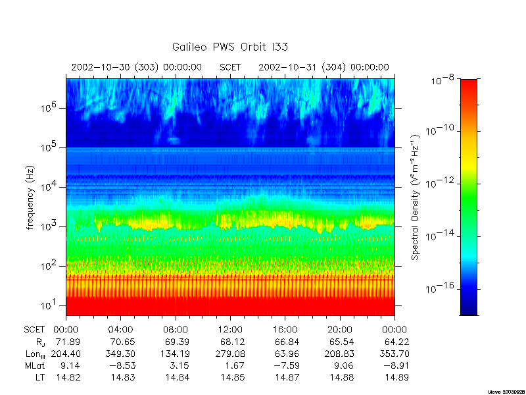Click the 08:00 time tick label
Image resolution: width=526 pixels, height=395 pixels.
[176, 330]
